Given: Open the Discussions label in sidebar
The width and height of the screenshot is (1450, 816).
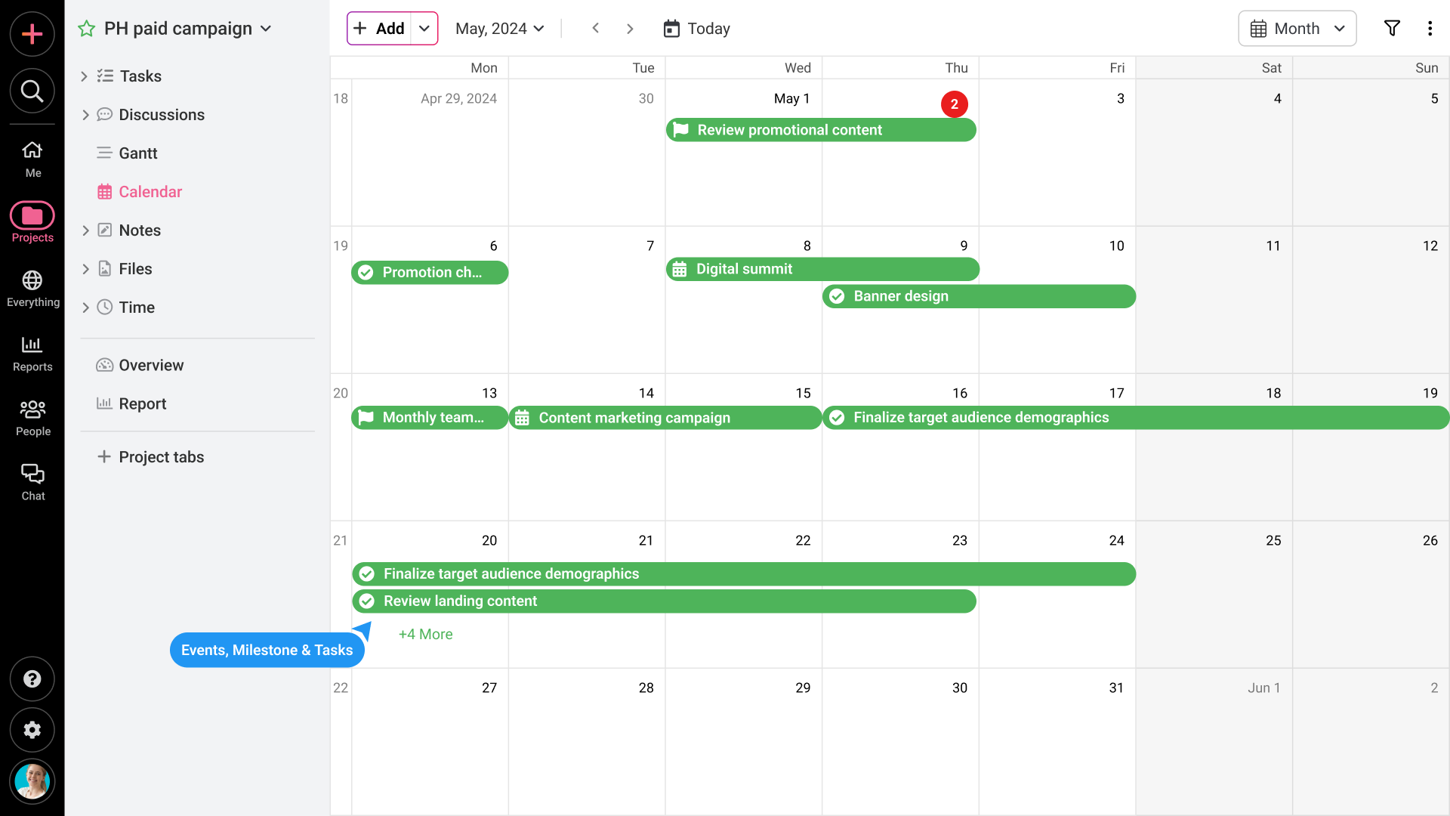Looking at the screenshot, I should click(162, 115).
